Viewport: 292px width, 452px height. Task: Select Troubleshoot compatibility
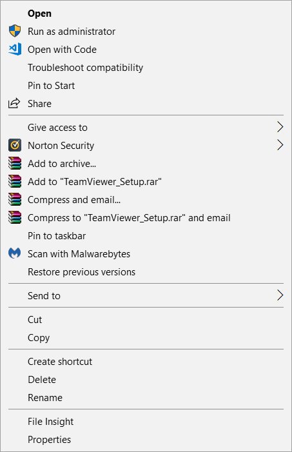point(146,68)
